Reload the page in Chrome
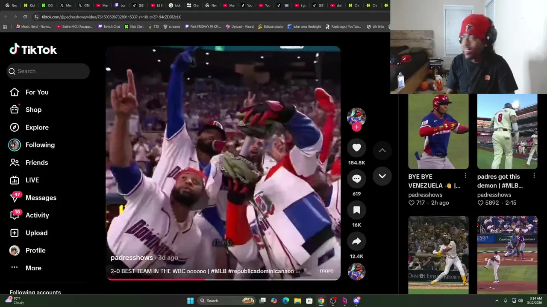 25,17
